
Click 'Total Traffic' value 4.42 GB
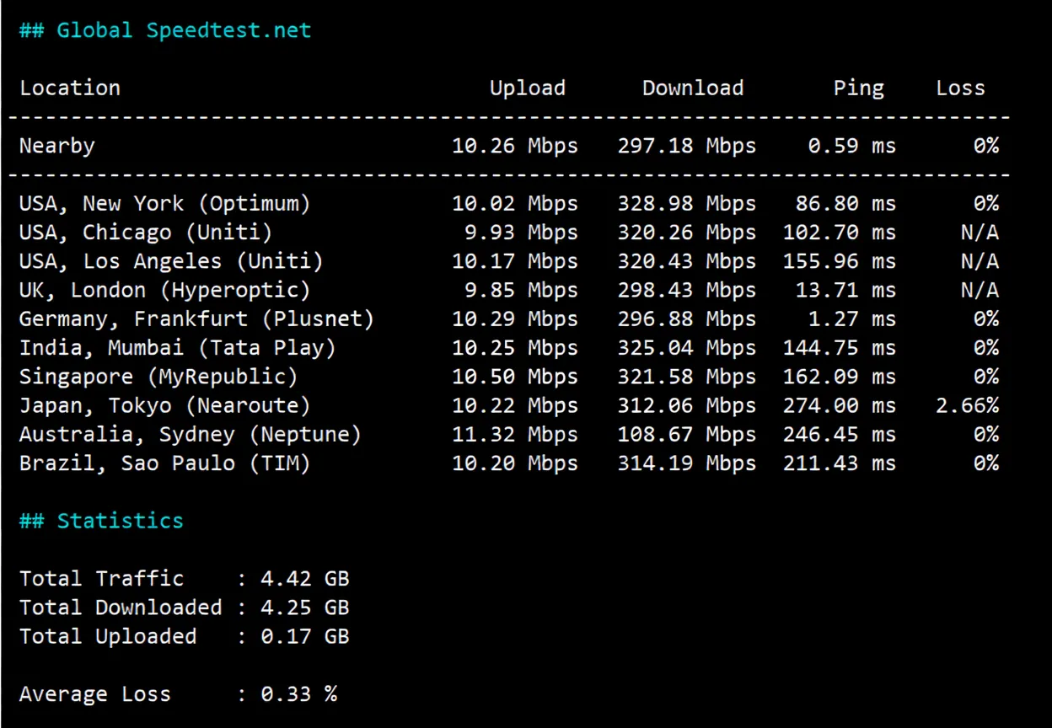click(x=304, y=578)
